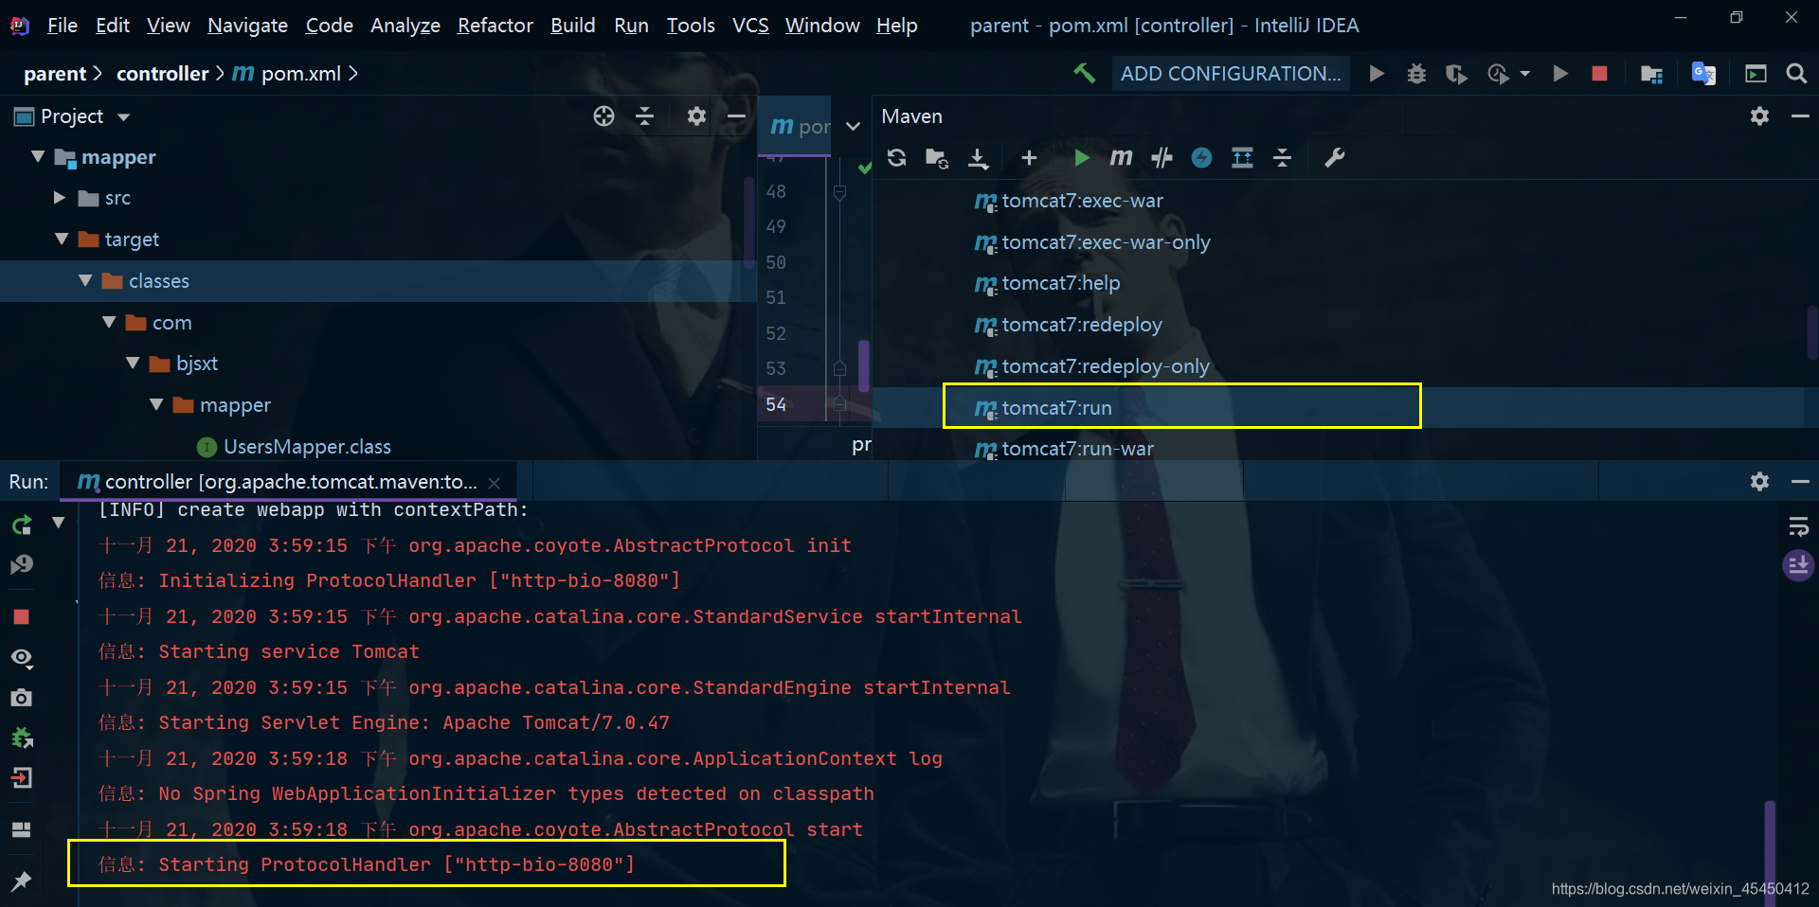Click the wrench rerun settings icon in Run panel
This screenshot has width=1819, height=907.
coord(22,564)
